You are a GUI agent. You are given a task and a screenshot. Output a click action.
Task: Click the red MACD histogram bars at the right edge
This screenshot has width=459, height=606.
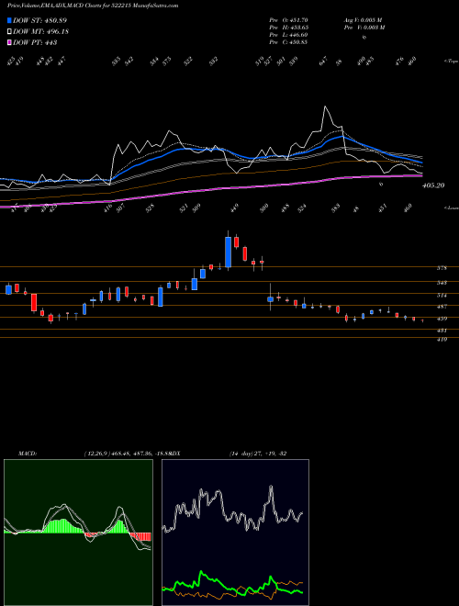141,536
